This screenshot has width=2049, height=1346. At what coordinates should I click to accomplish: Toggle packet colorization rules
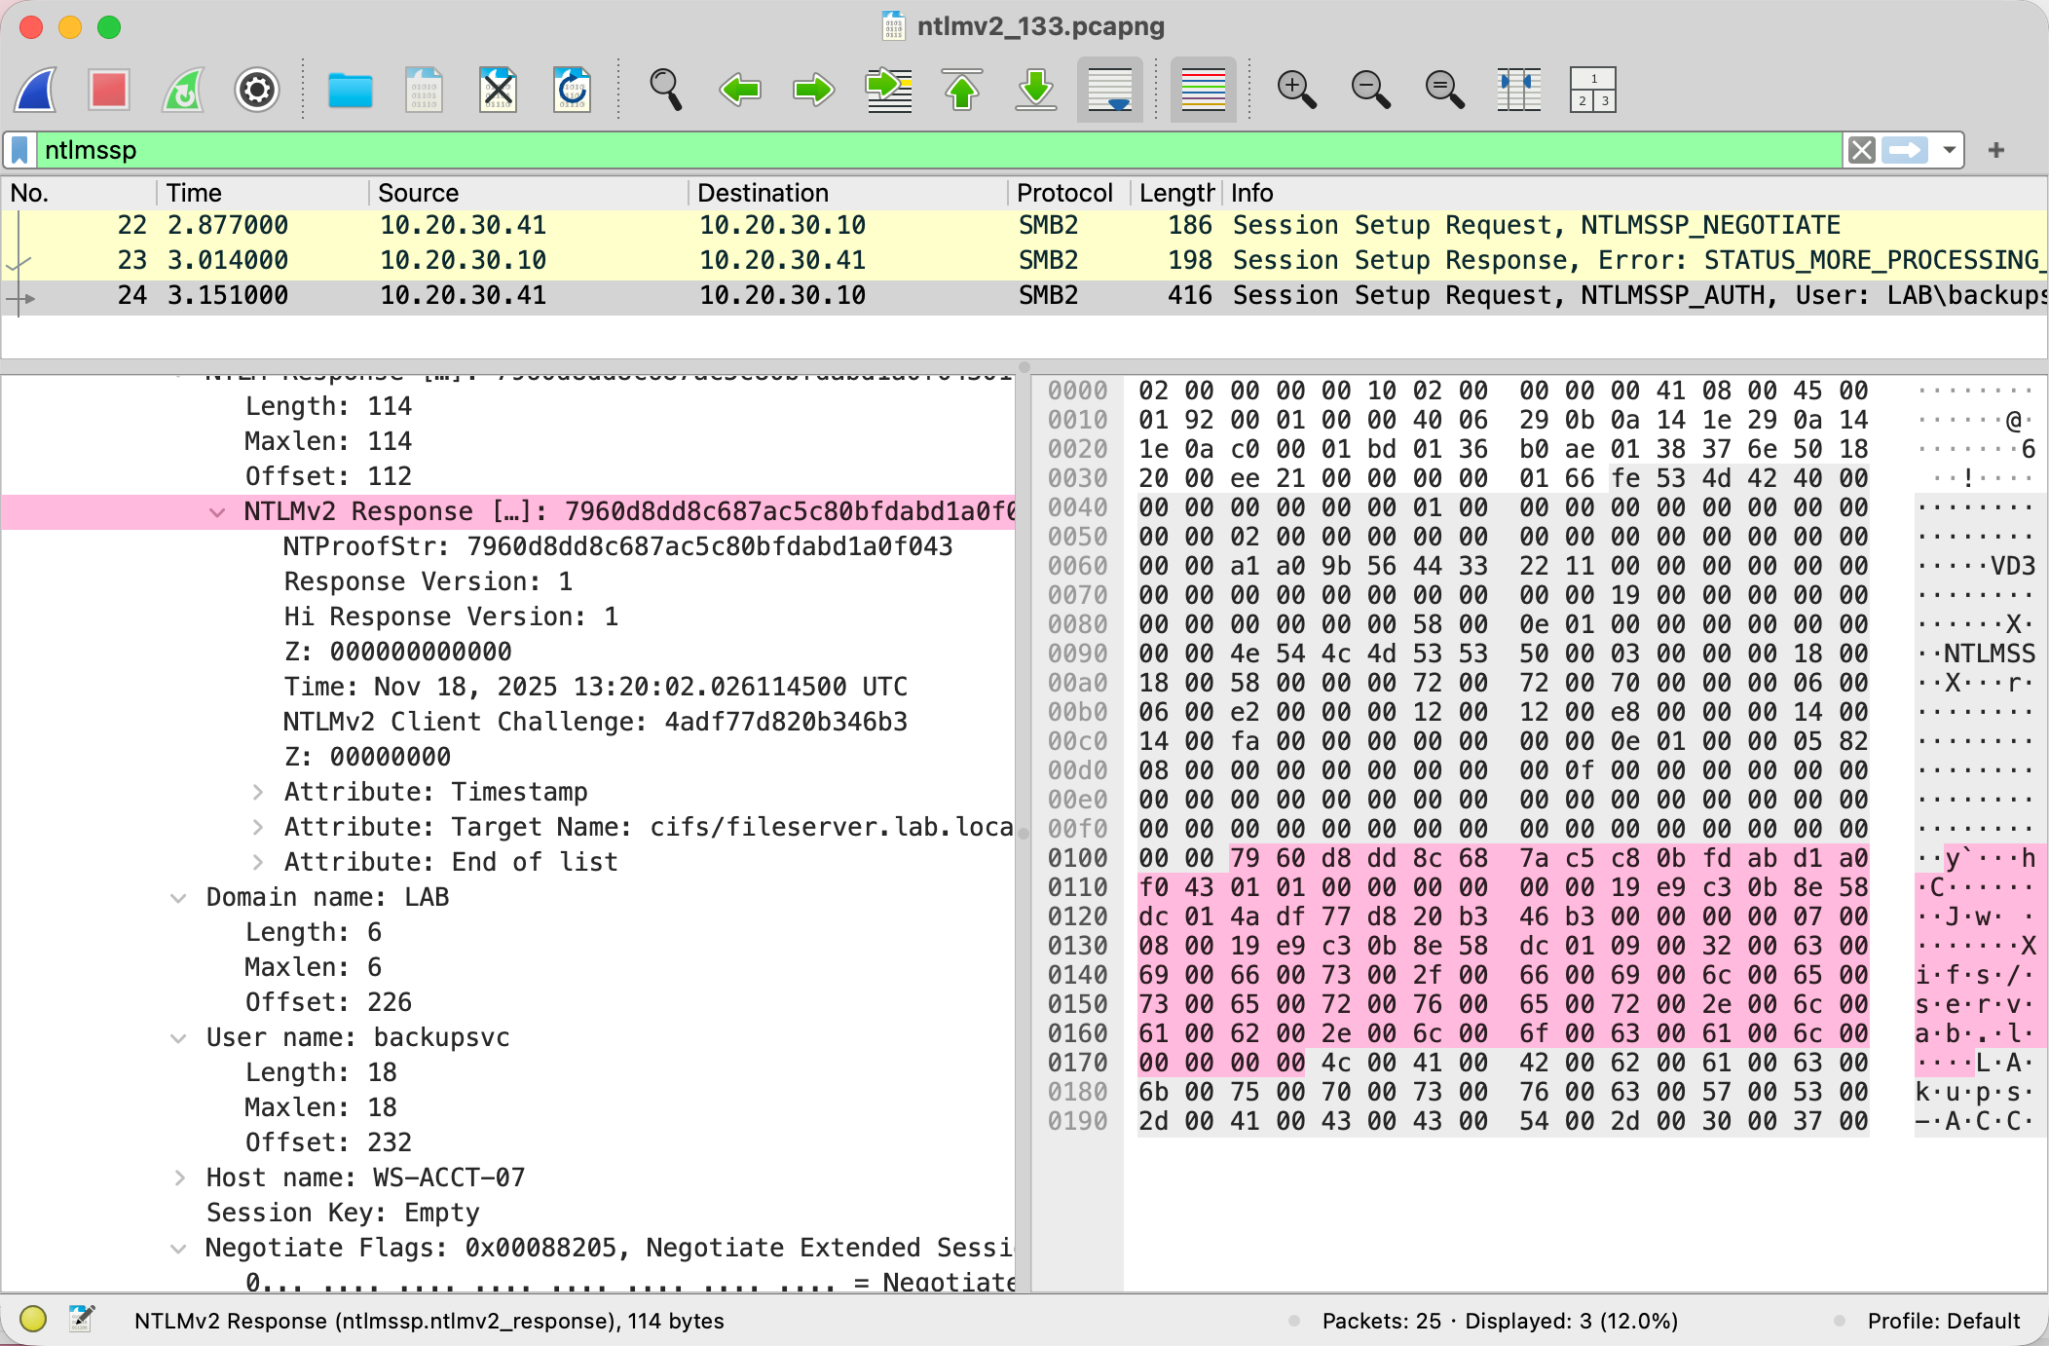(1204, 90)
